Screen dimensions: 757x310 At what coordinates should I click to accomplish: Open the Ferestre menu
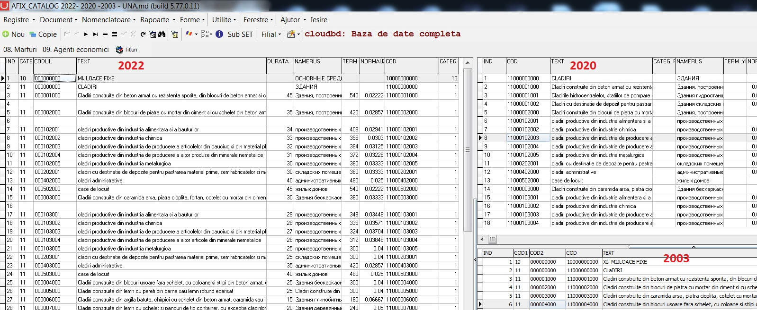pyautogui.click(x=258, y=20)
